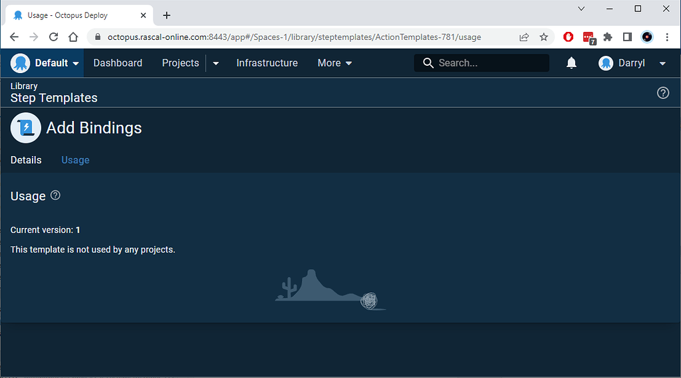
Task: Open the browser home page
Action: (73, 37)
